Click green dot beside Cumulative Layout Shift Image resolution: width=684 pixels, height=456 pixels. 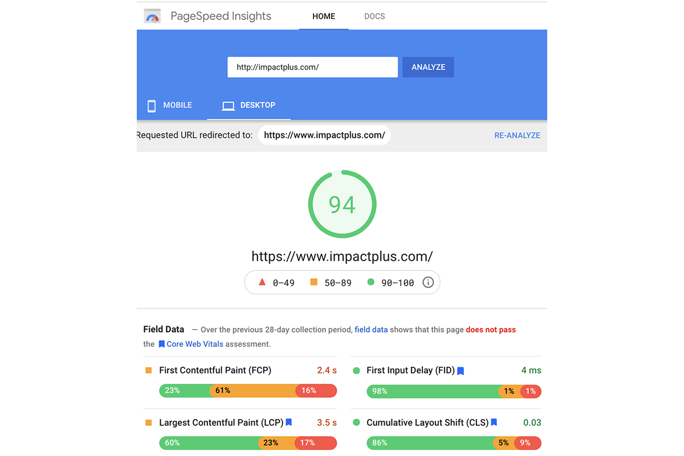(356, 422)
